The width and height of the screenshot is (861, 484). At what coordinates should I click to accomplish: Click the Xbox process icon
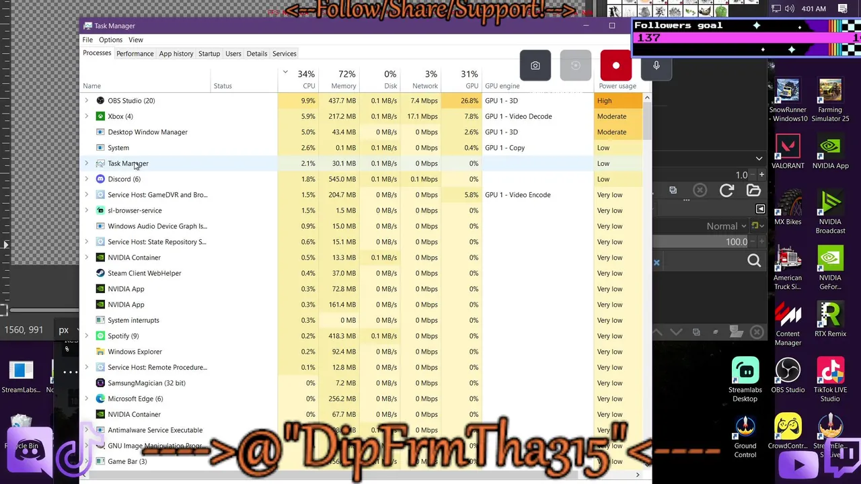pyautogui.click(x=100, y=116)
